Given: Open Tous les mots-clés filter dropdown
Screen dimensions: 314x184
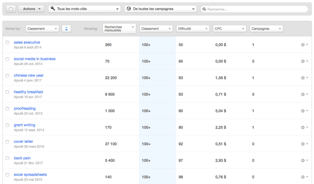Looking at the screenshot, I should point(84,9).
